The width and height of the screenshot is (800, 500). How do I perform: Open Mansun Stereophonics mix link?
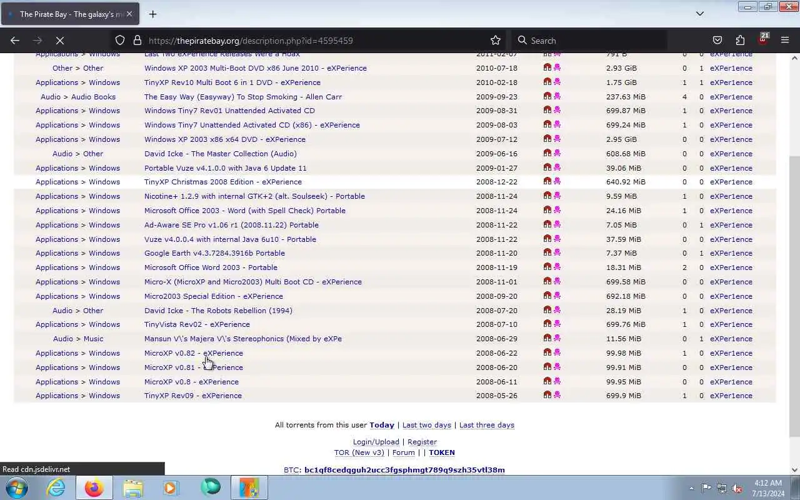tap(243, 339)
